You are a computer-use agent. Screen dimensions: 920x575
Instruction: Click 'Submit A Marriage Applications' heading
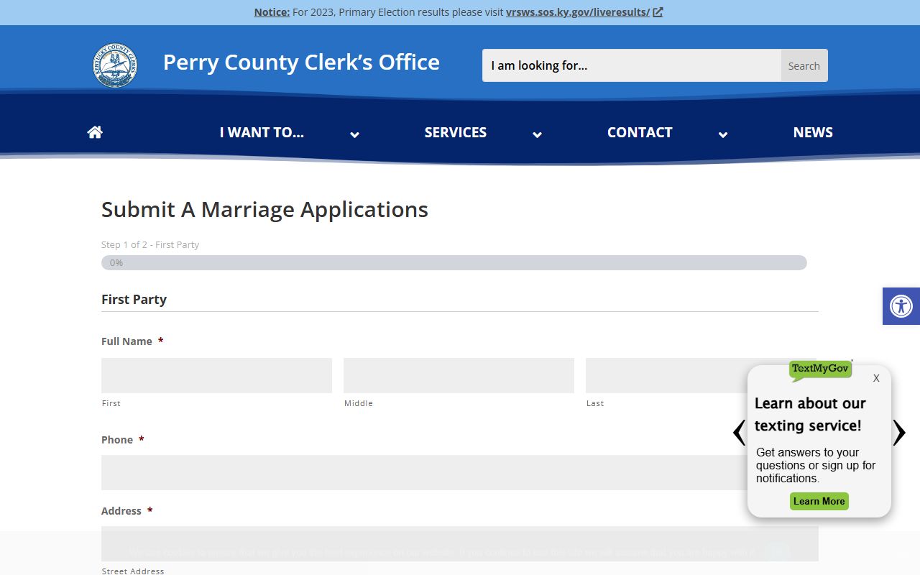click(x=264, y=209)
